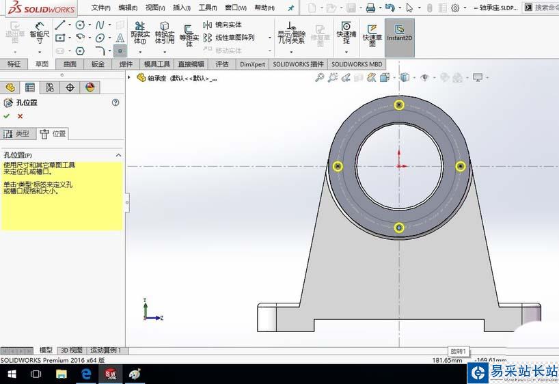The image size is (559, 384).
Task: Switch to the 特征 (Features) ribbon tab
Action: pos(14,64)
